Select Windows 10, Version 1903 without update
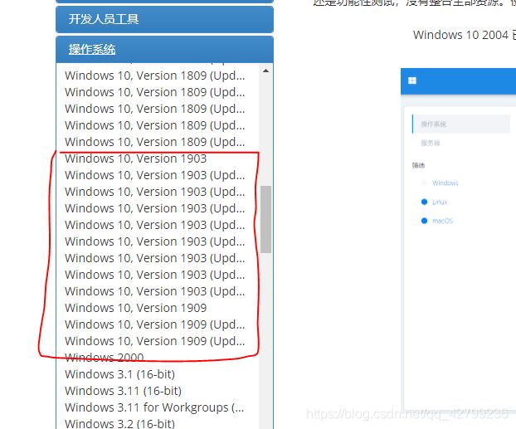 click(x=135, y=158)
